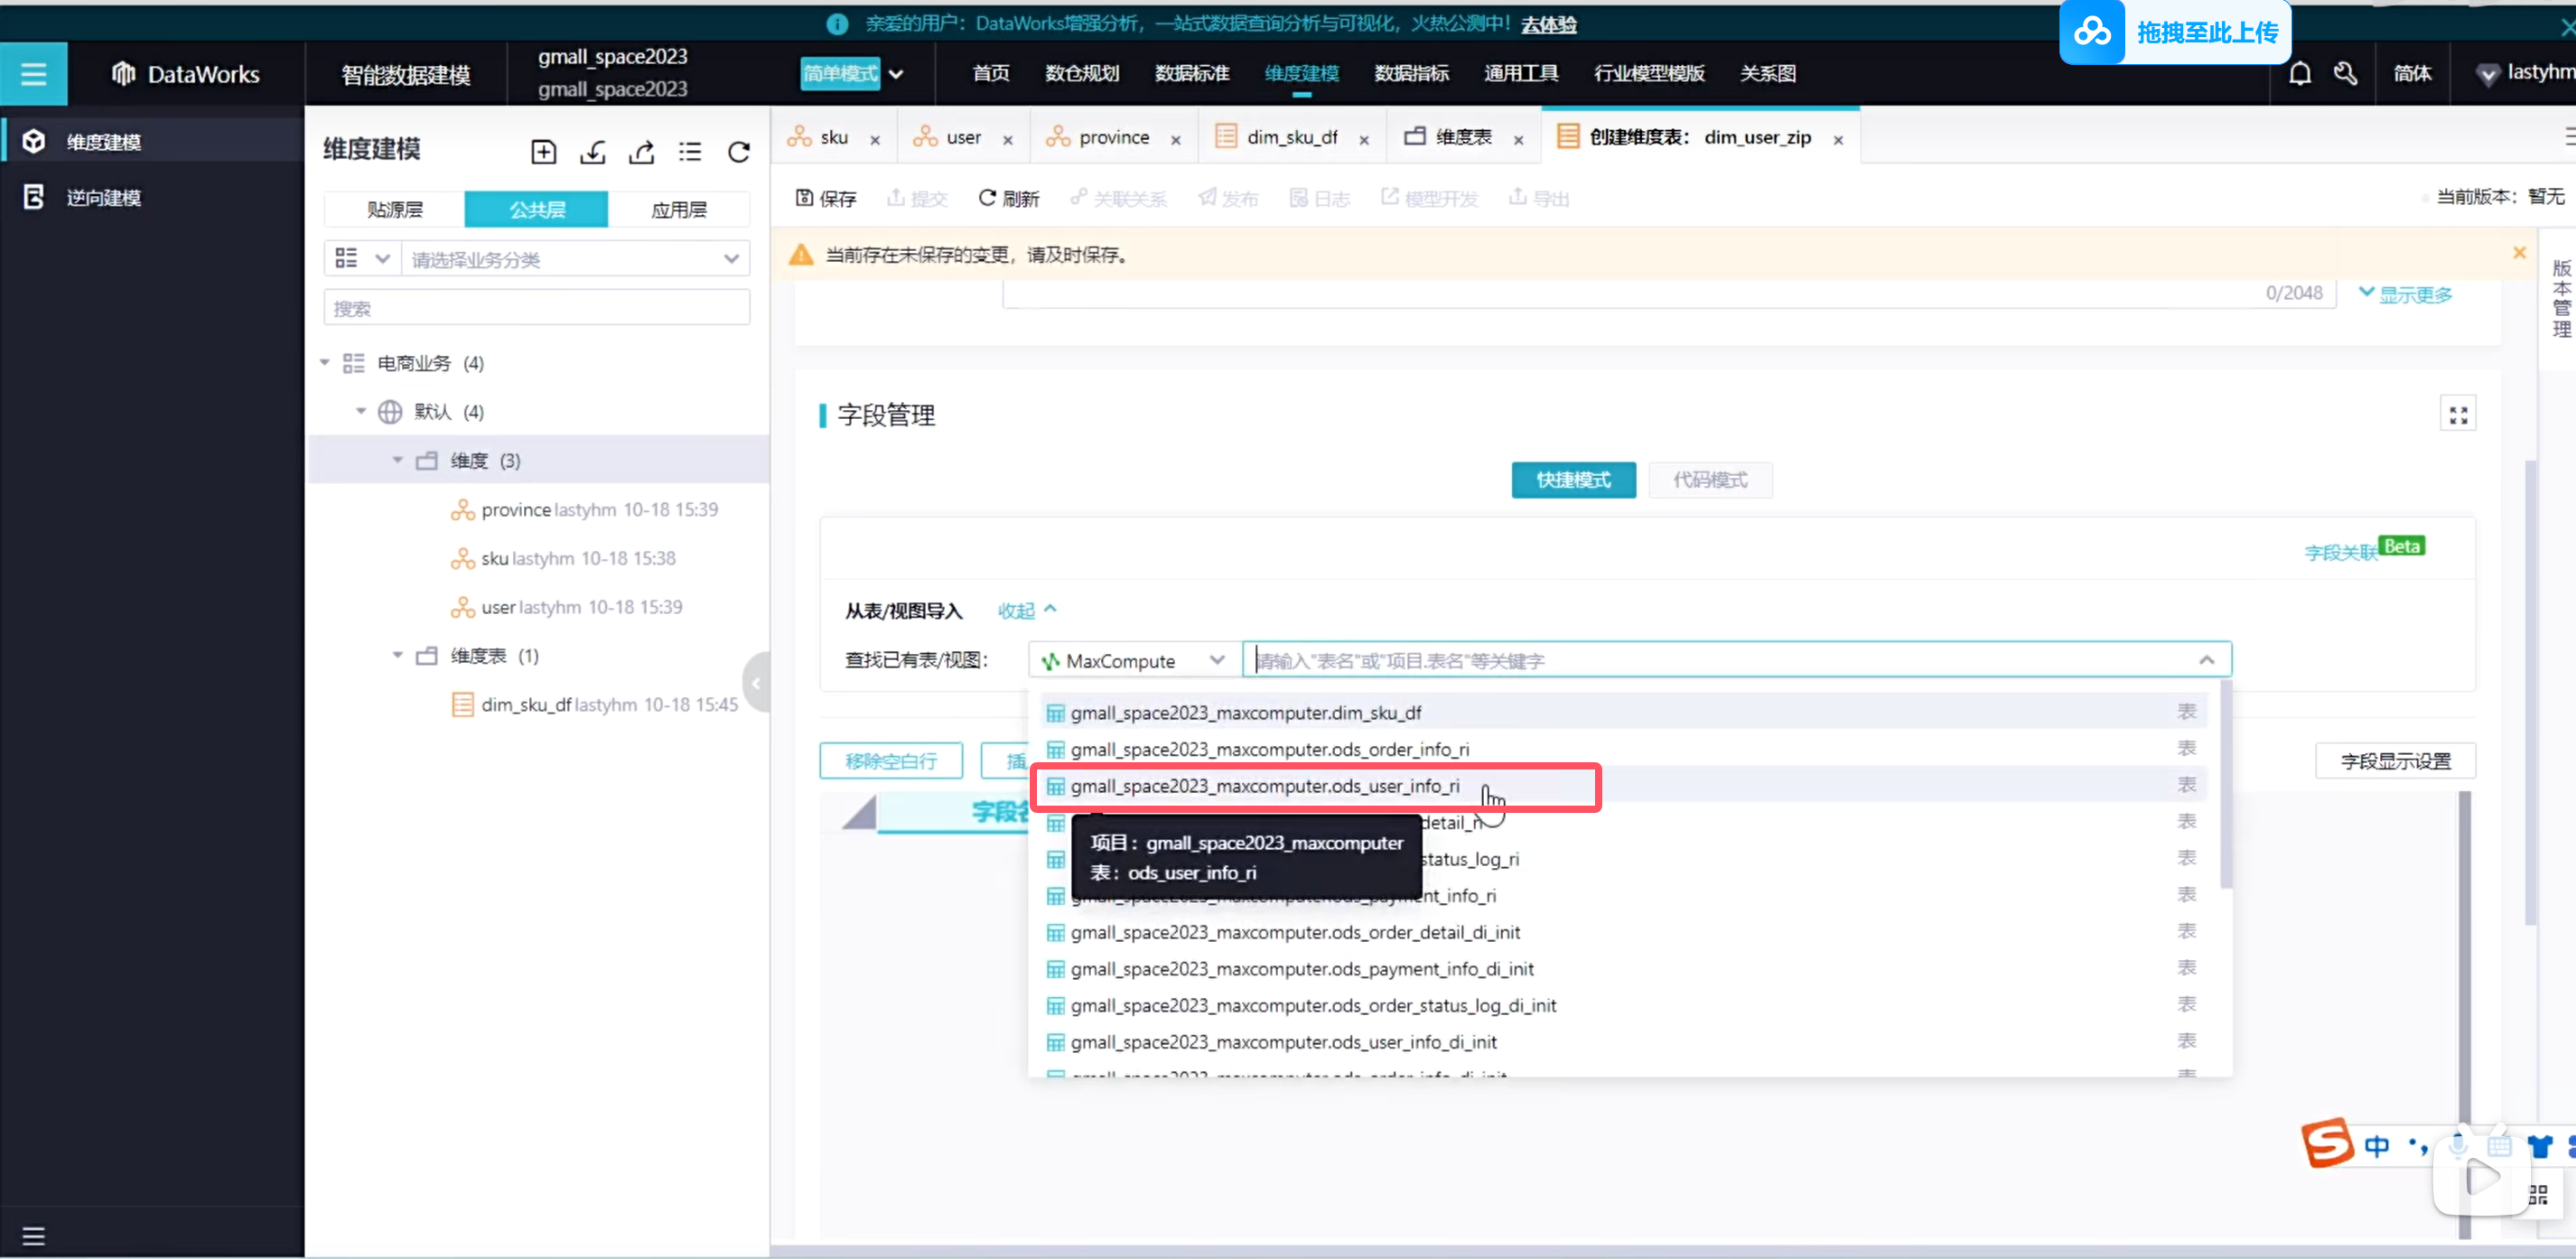
Task: Open the notification bell icon
Action: tap(2299, 74)
